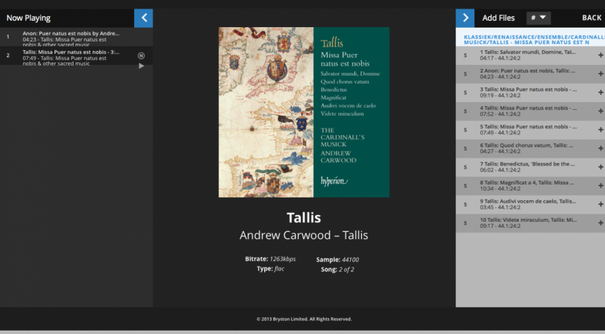Open the Klassiek/Renaissance folder path link
605x334 pixels.
coord(534,40)
